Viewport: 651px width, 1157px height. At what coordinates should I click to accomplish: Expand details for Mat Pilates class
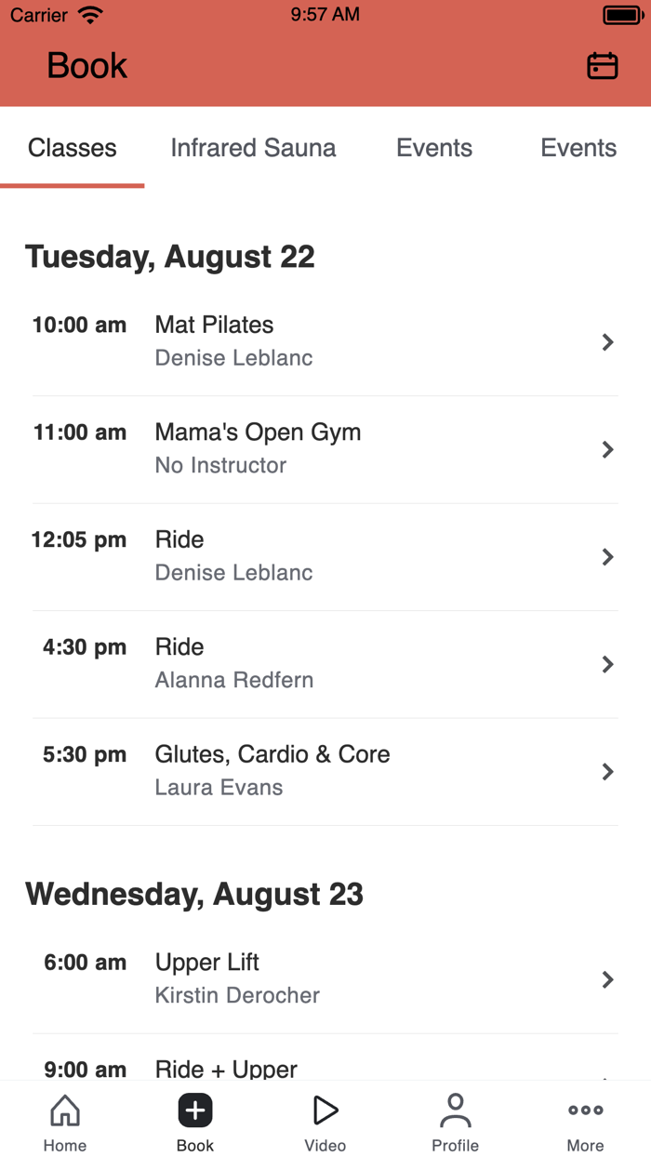pos(608,342)
